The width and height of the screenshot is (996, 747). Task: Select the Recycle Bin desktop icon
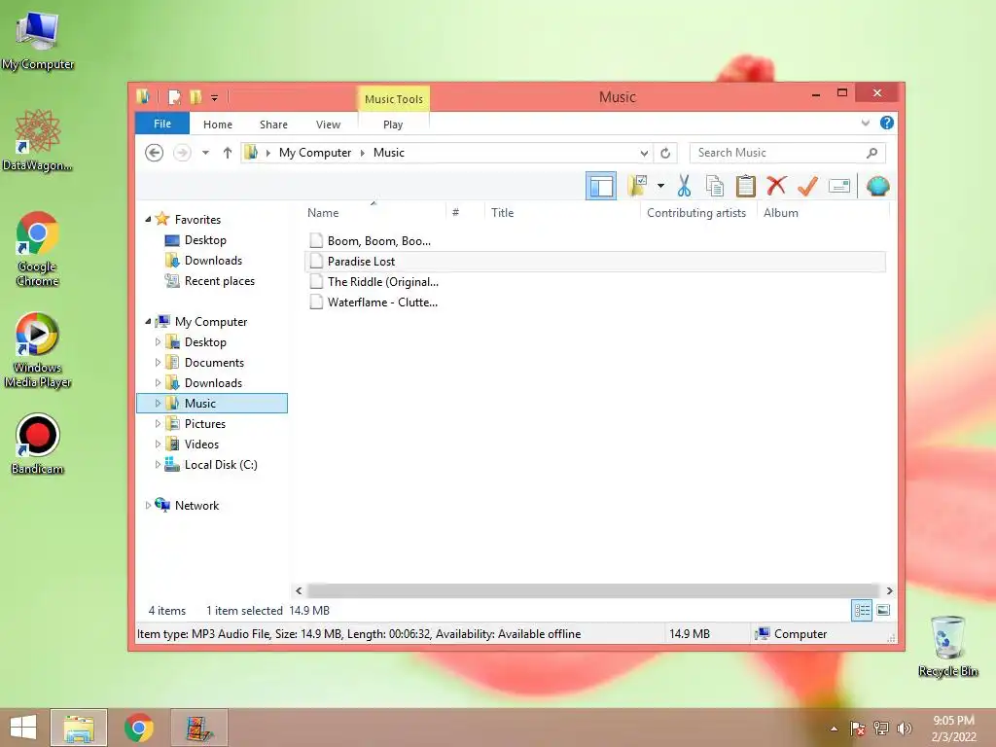point(947,646)
